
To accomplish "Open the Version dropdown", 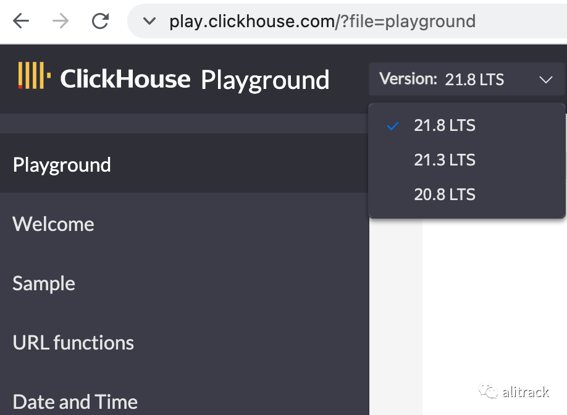I will [x=466, y=79].
